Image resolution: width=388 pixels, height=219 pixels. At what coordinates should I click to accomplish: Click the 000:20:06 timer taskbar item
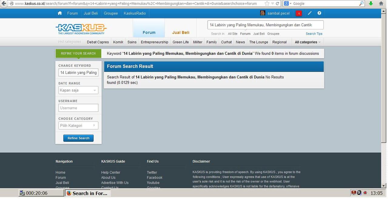point(41,193)
